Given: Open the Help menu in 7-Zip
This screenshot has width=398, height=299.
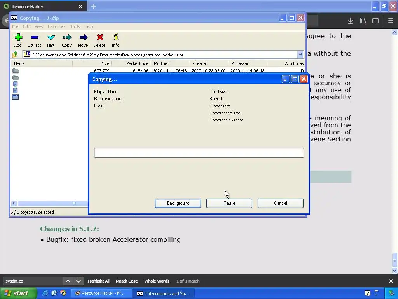Looking at the screenshot, I should (88, 26).
